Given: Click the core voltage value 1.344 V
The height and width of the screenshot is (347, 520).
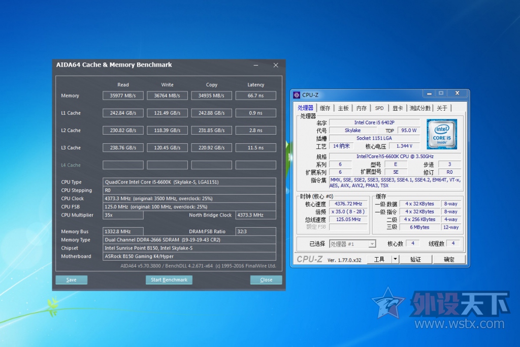Looking at the screenshot, I should pyautogui.click(x=404, y=146).
